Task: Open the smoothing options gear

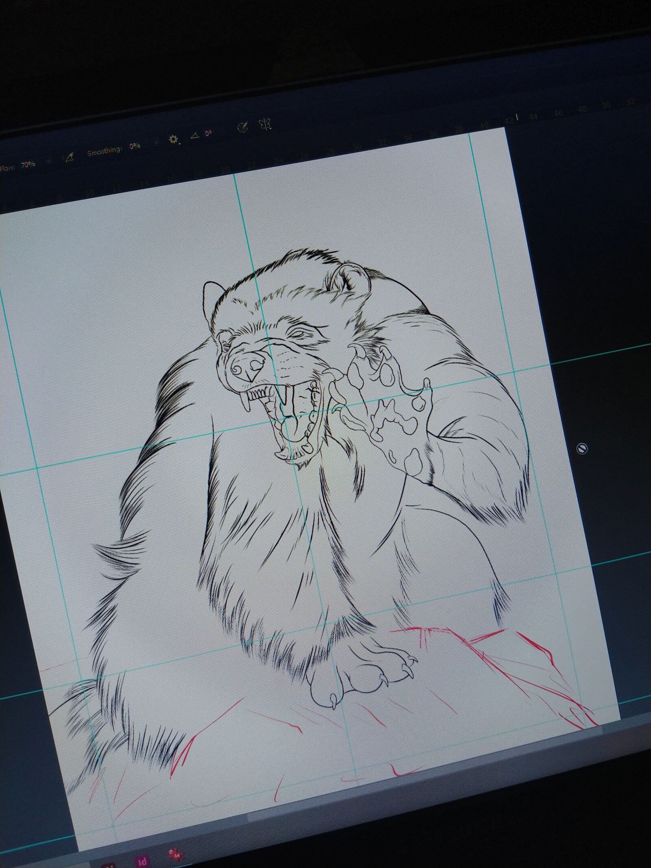Action: coord(174,140)
